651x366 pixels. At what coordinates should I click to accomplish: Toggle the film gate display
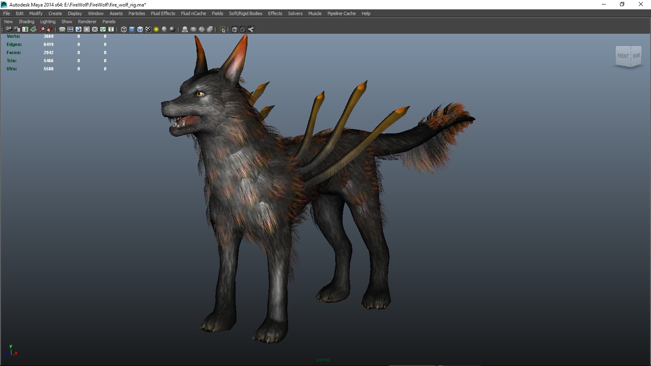click(70, 29)
